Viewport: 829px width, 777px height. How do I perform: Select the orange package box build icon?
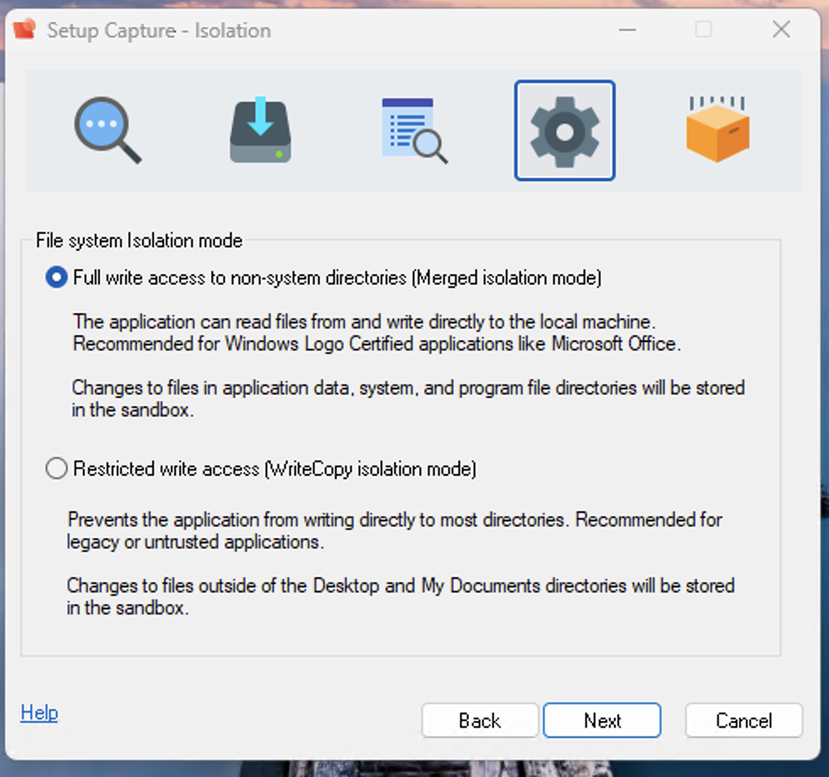pos(717,129)
